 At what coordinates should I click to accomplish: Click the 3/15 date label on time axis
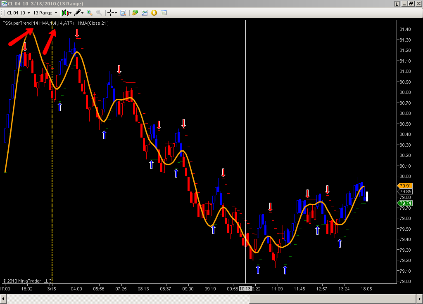52,289
